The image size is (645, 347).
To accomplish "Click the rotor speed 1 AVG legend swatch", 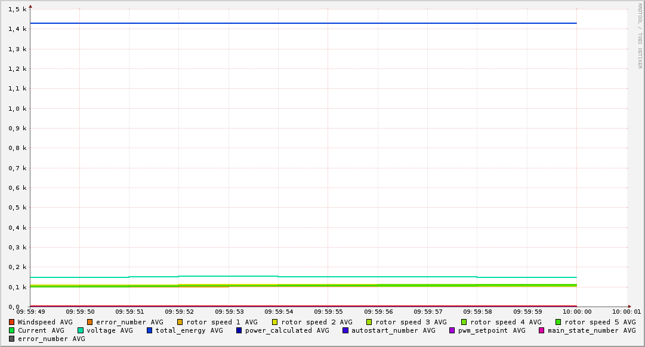I will [x=180, y=322].
